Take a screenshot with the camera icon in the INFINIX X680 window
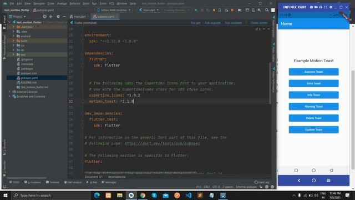Screen dimensions: 355x200 click(x=312, y=7)
